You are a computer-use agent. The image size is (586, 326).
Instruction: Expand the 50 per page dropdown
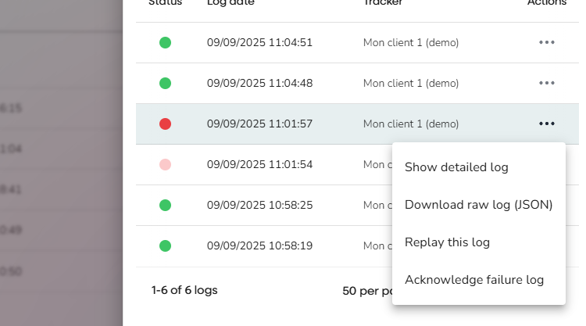[x=367, y=291]
